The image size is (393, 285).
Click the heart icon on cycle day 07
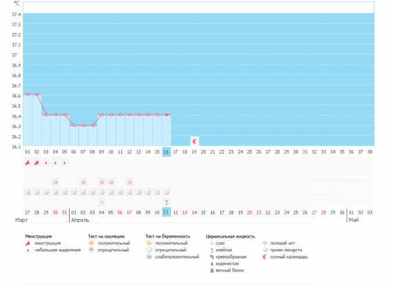coord(83,182)
